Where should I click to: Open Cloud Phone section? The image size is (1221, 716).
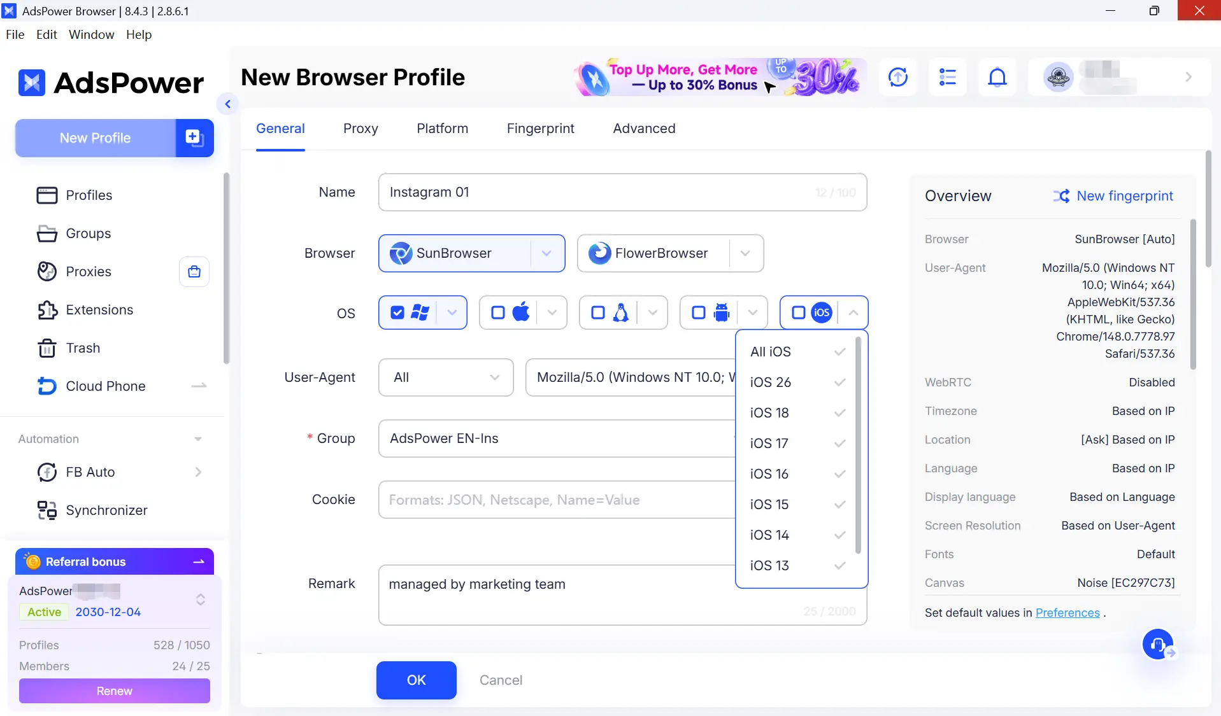tap(106, 386)
